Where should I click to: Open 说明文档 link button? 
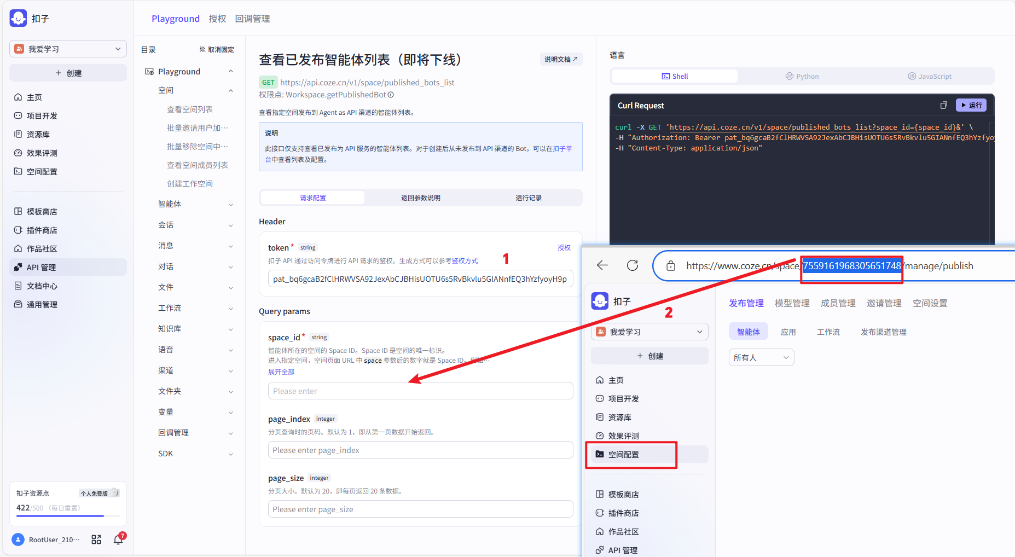pyautogui.click(x=561, y=59)
